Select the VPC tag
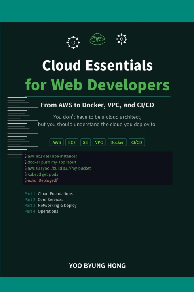The height and width of the screenshot is (292, 194). (x=99, y=142)
